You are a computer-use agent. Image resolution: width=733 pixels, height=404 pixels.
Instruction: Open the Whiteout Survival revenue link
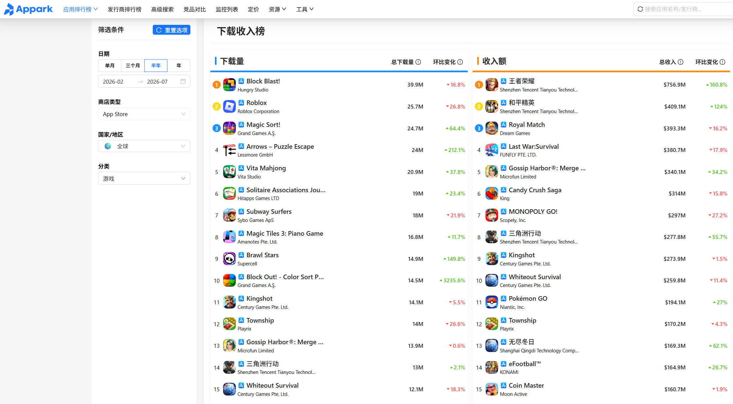click(535, 277)
